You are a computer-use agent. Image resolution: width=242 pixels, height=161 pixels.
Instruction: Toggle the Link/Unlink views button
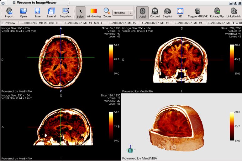pyautogui.click(x=234, y=13)
